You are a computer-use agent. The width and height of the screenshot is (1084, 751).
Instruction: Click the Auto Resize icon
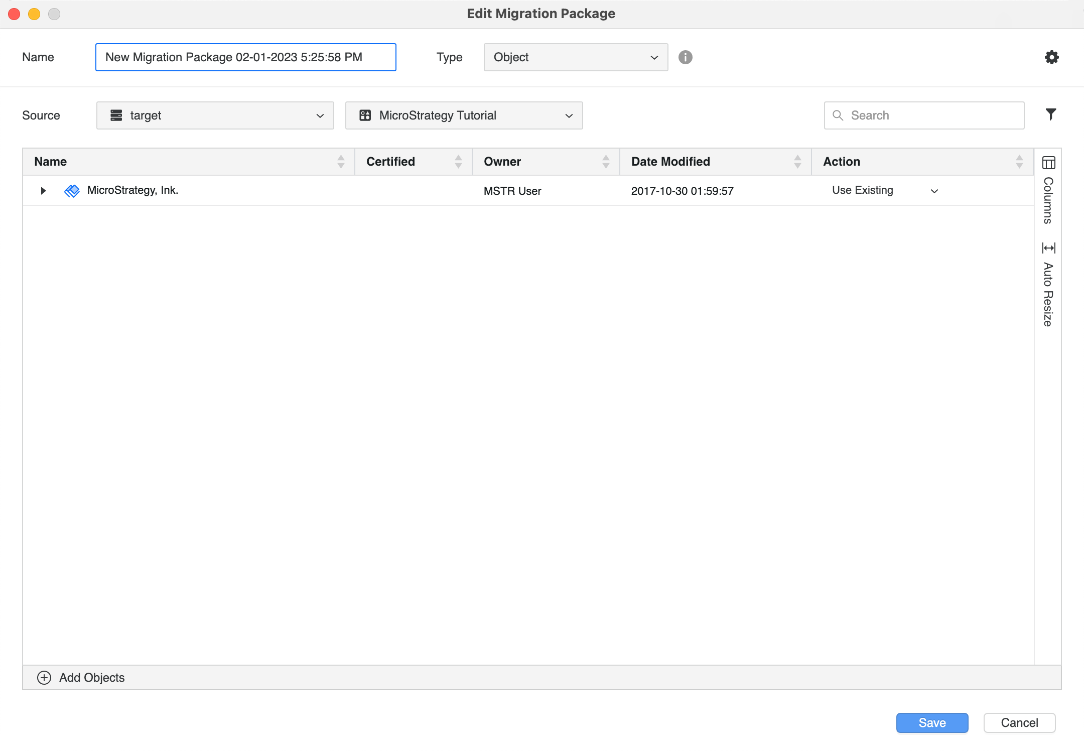(x=1048, y=248)
